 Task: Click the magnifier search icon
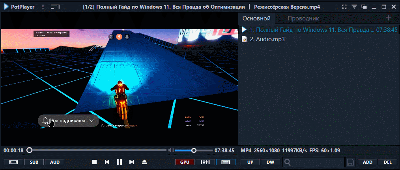coord(288,162)
